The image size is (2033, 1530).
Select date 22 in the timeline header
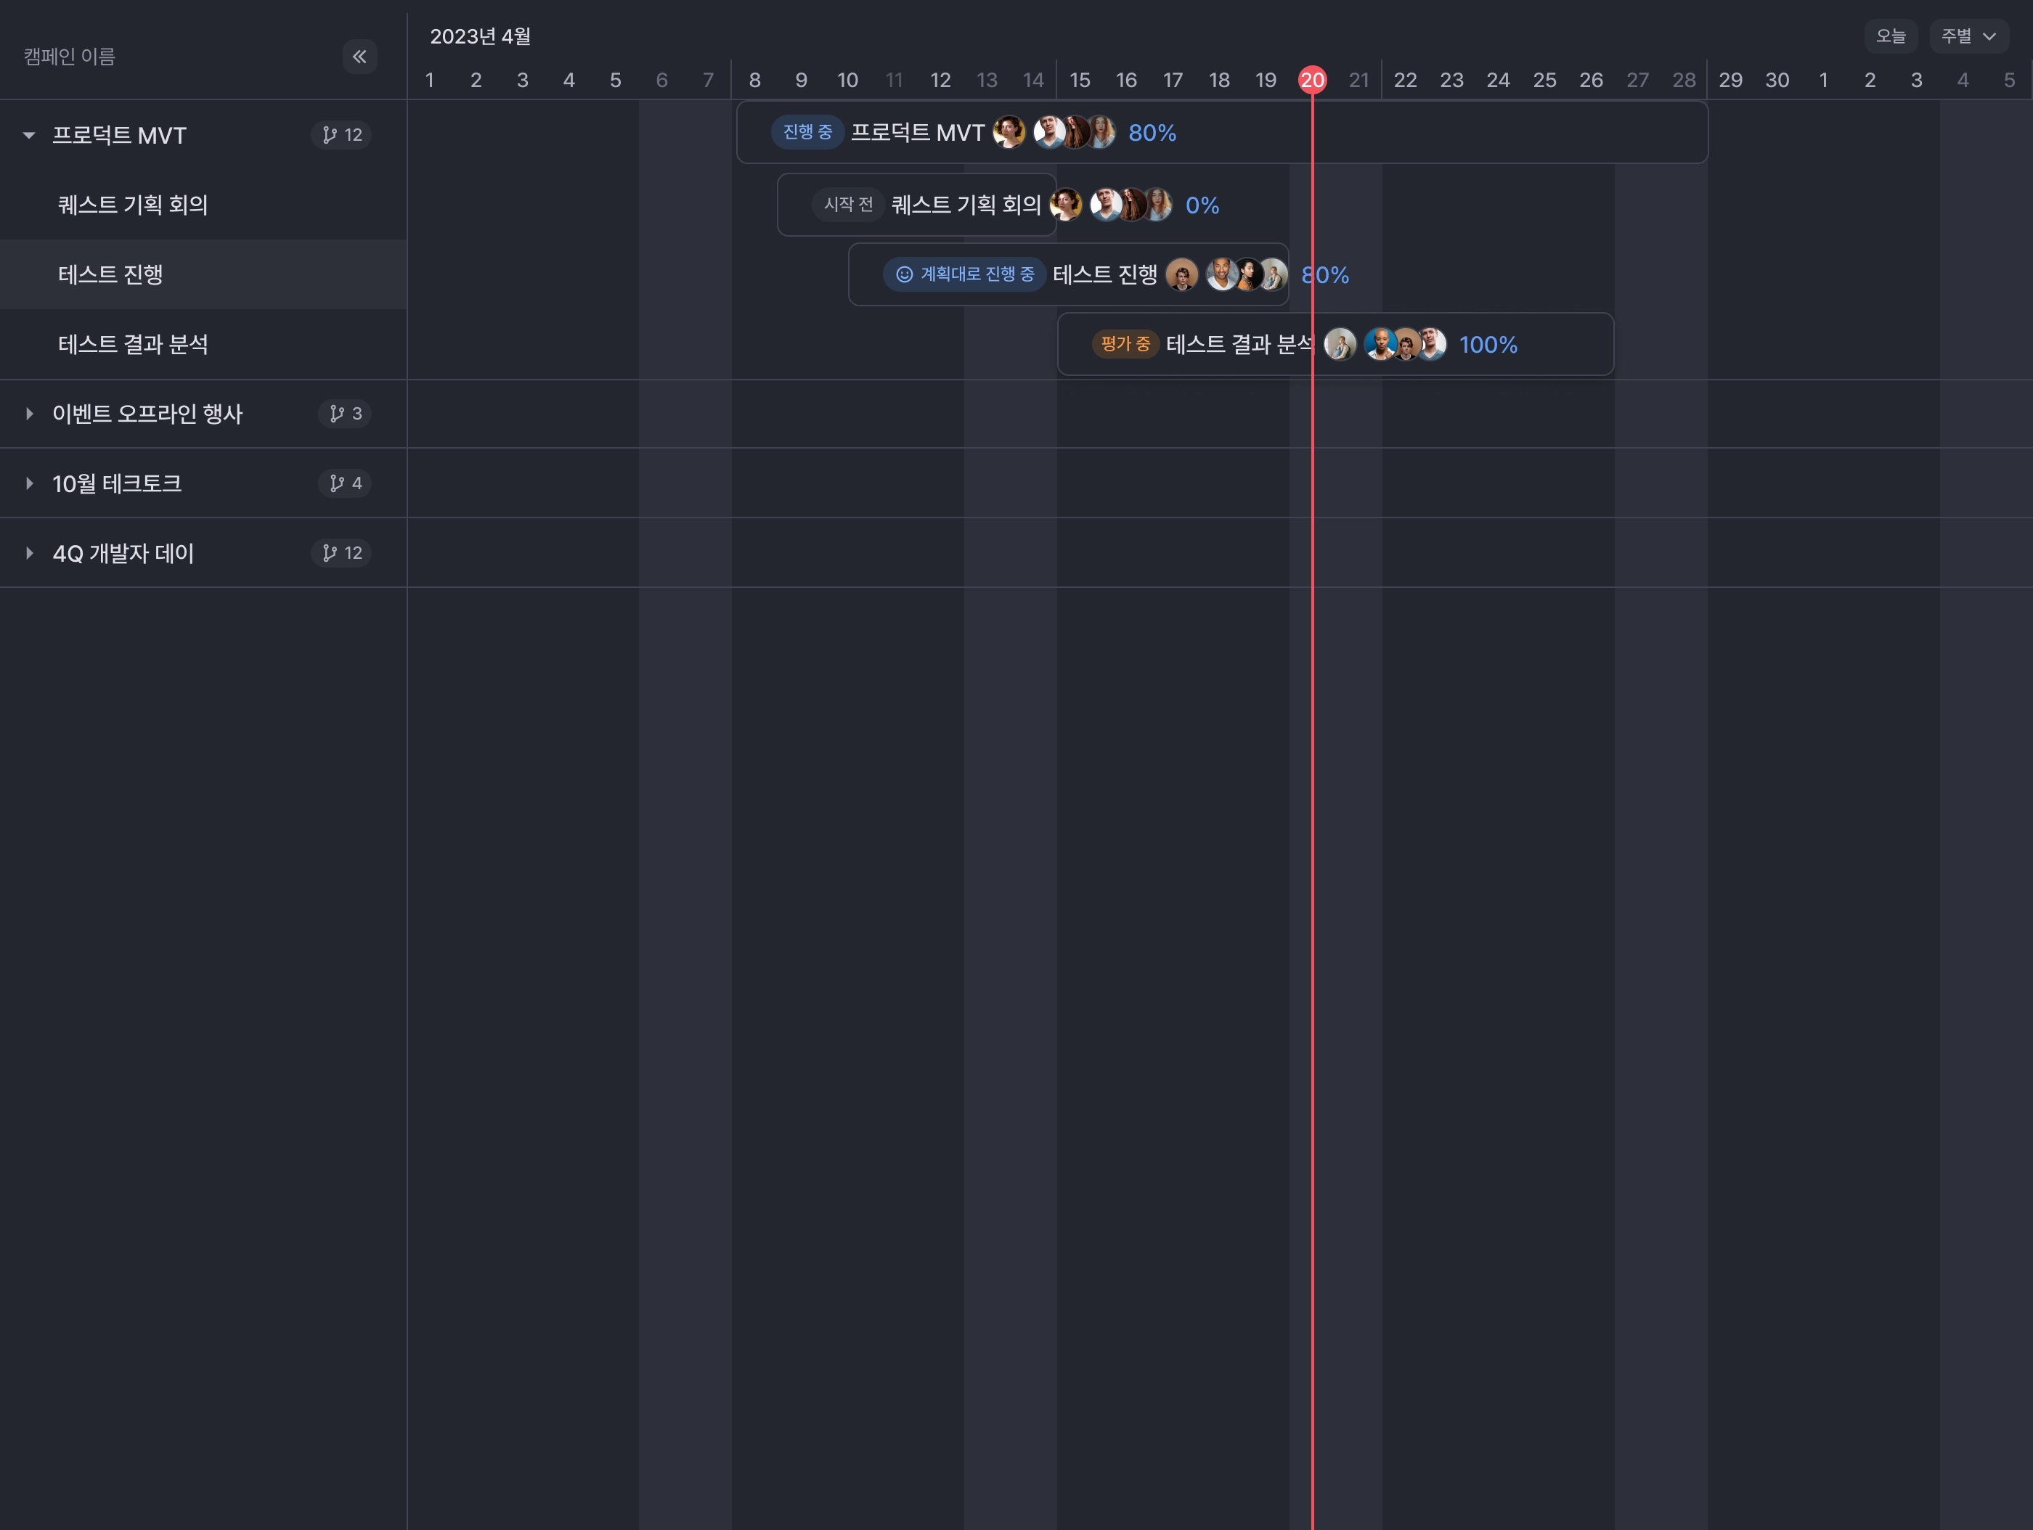click(x=1405, y=80)
